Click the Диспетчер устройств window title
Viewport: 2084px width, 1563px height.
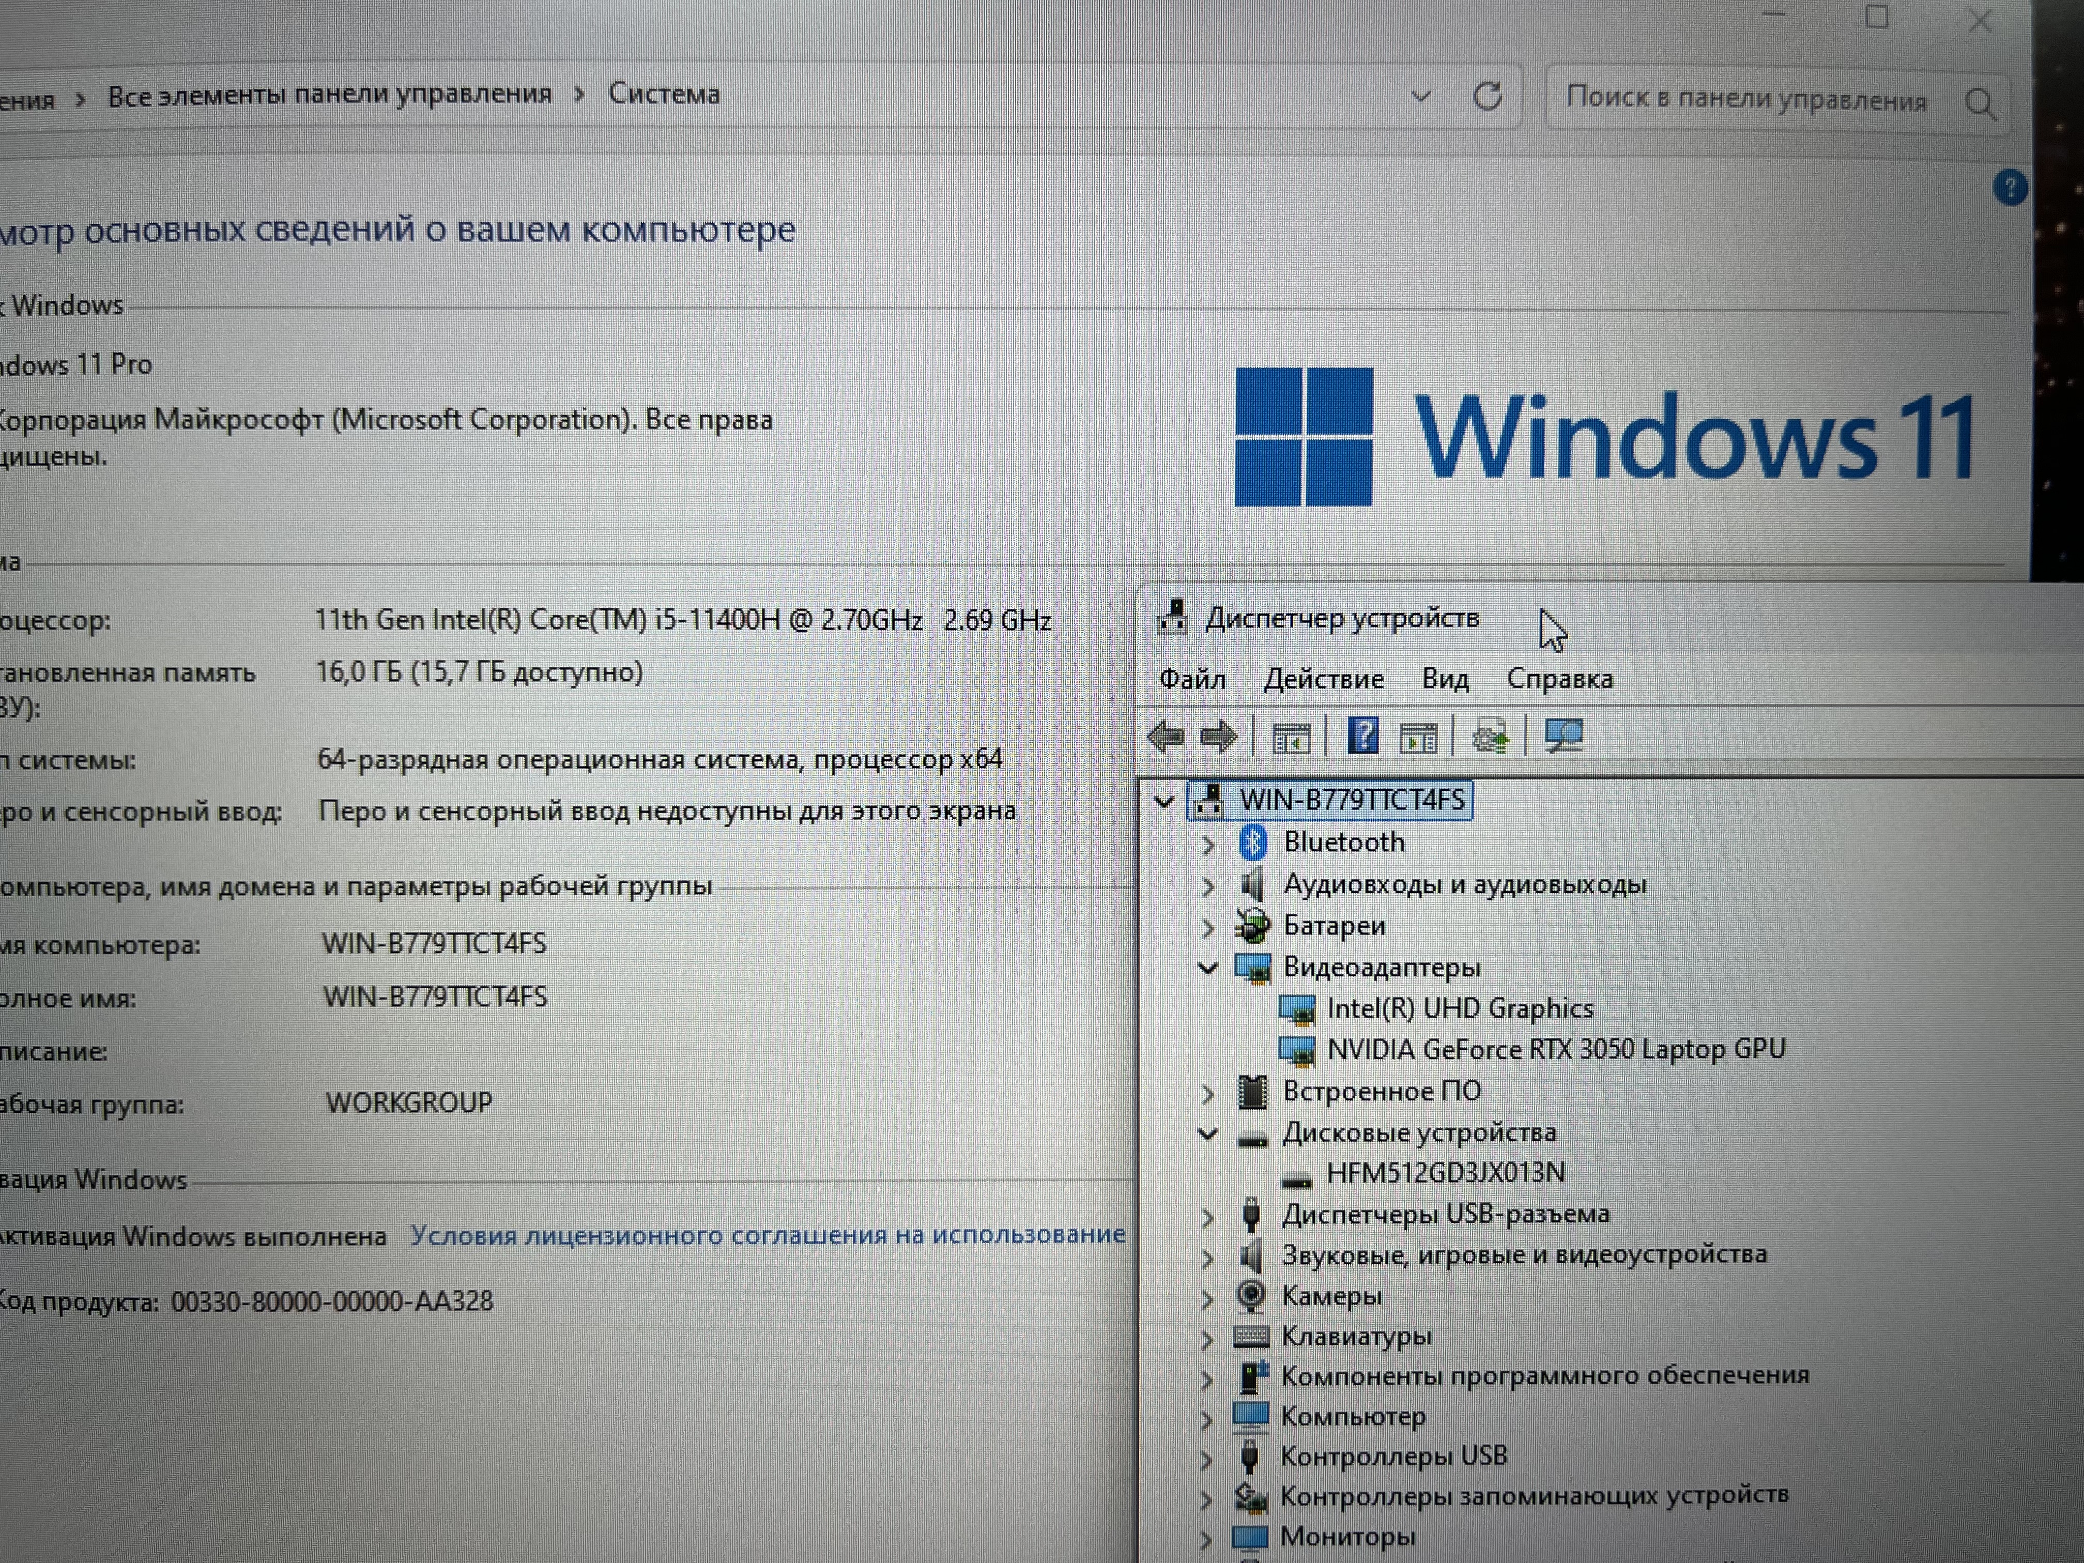1342,618
